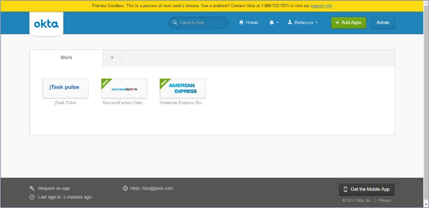Click the Add Apps button

(348, 23)
